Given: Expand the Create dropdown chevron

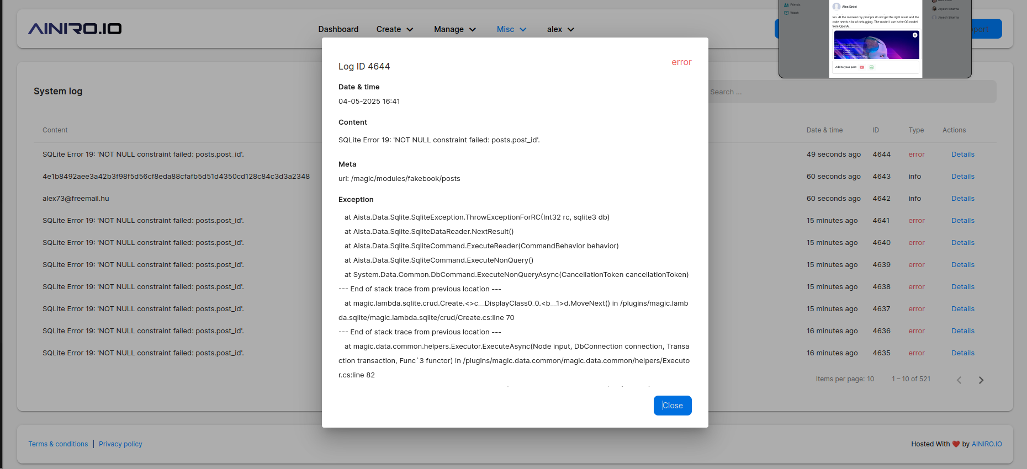Looking at the screenshot, I should click(x=410, y=30).
